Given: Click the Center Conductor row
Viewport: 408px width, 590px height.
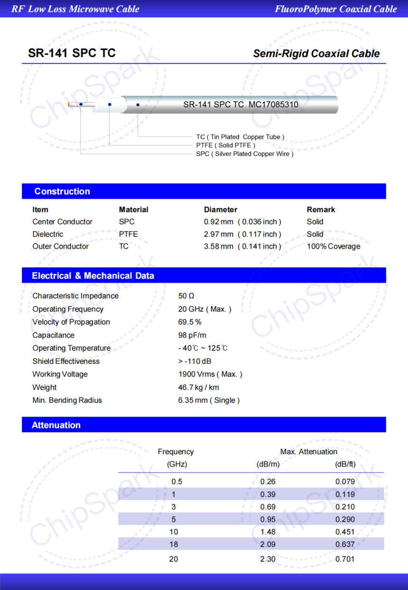Looking at the screenshot, I should (62, 221).
